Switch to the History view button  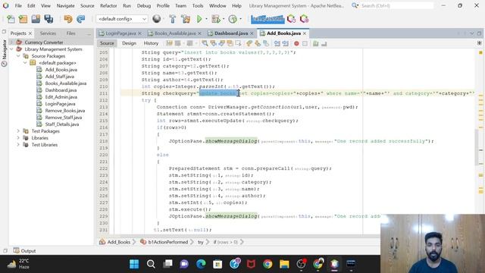click(151, 43)
